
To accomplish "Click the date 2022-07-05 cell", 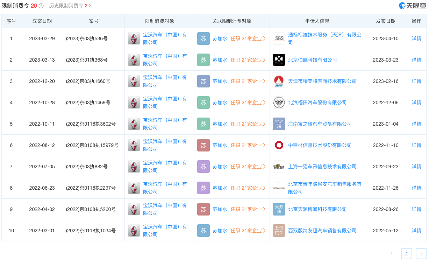I will coord(42,167).
